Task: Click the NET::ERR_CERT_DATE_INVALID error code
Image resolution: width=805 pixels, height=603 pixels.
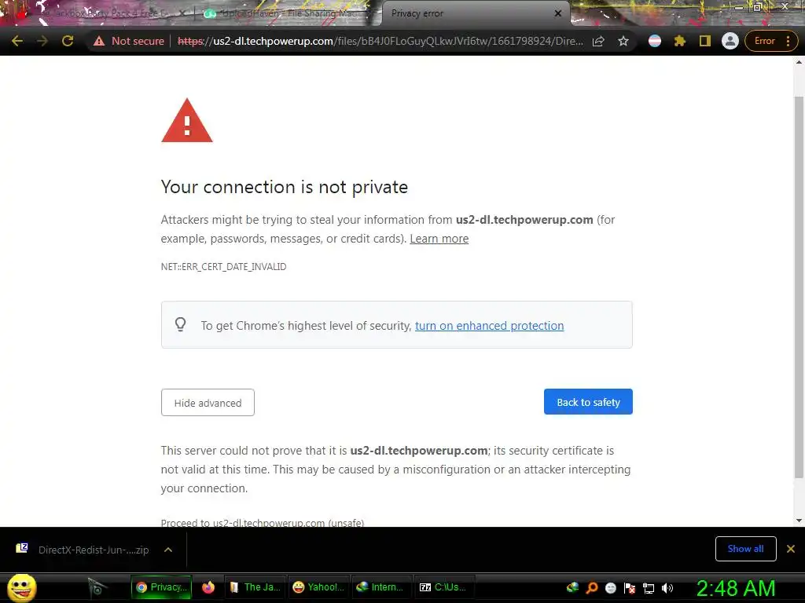Action: point(224,267)
